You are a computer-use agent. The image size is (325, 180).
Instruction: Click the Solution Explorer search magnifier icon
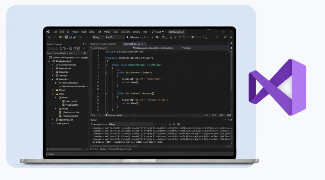click(85, 53)
